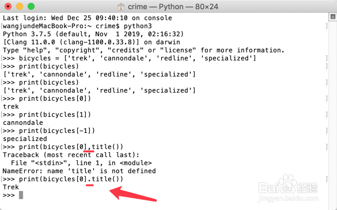Click the 'cannondale' output line

[23, 123]
